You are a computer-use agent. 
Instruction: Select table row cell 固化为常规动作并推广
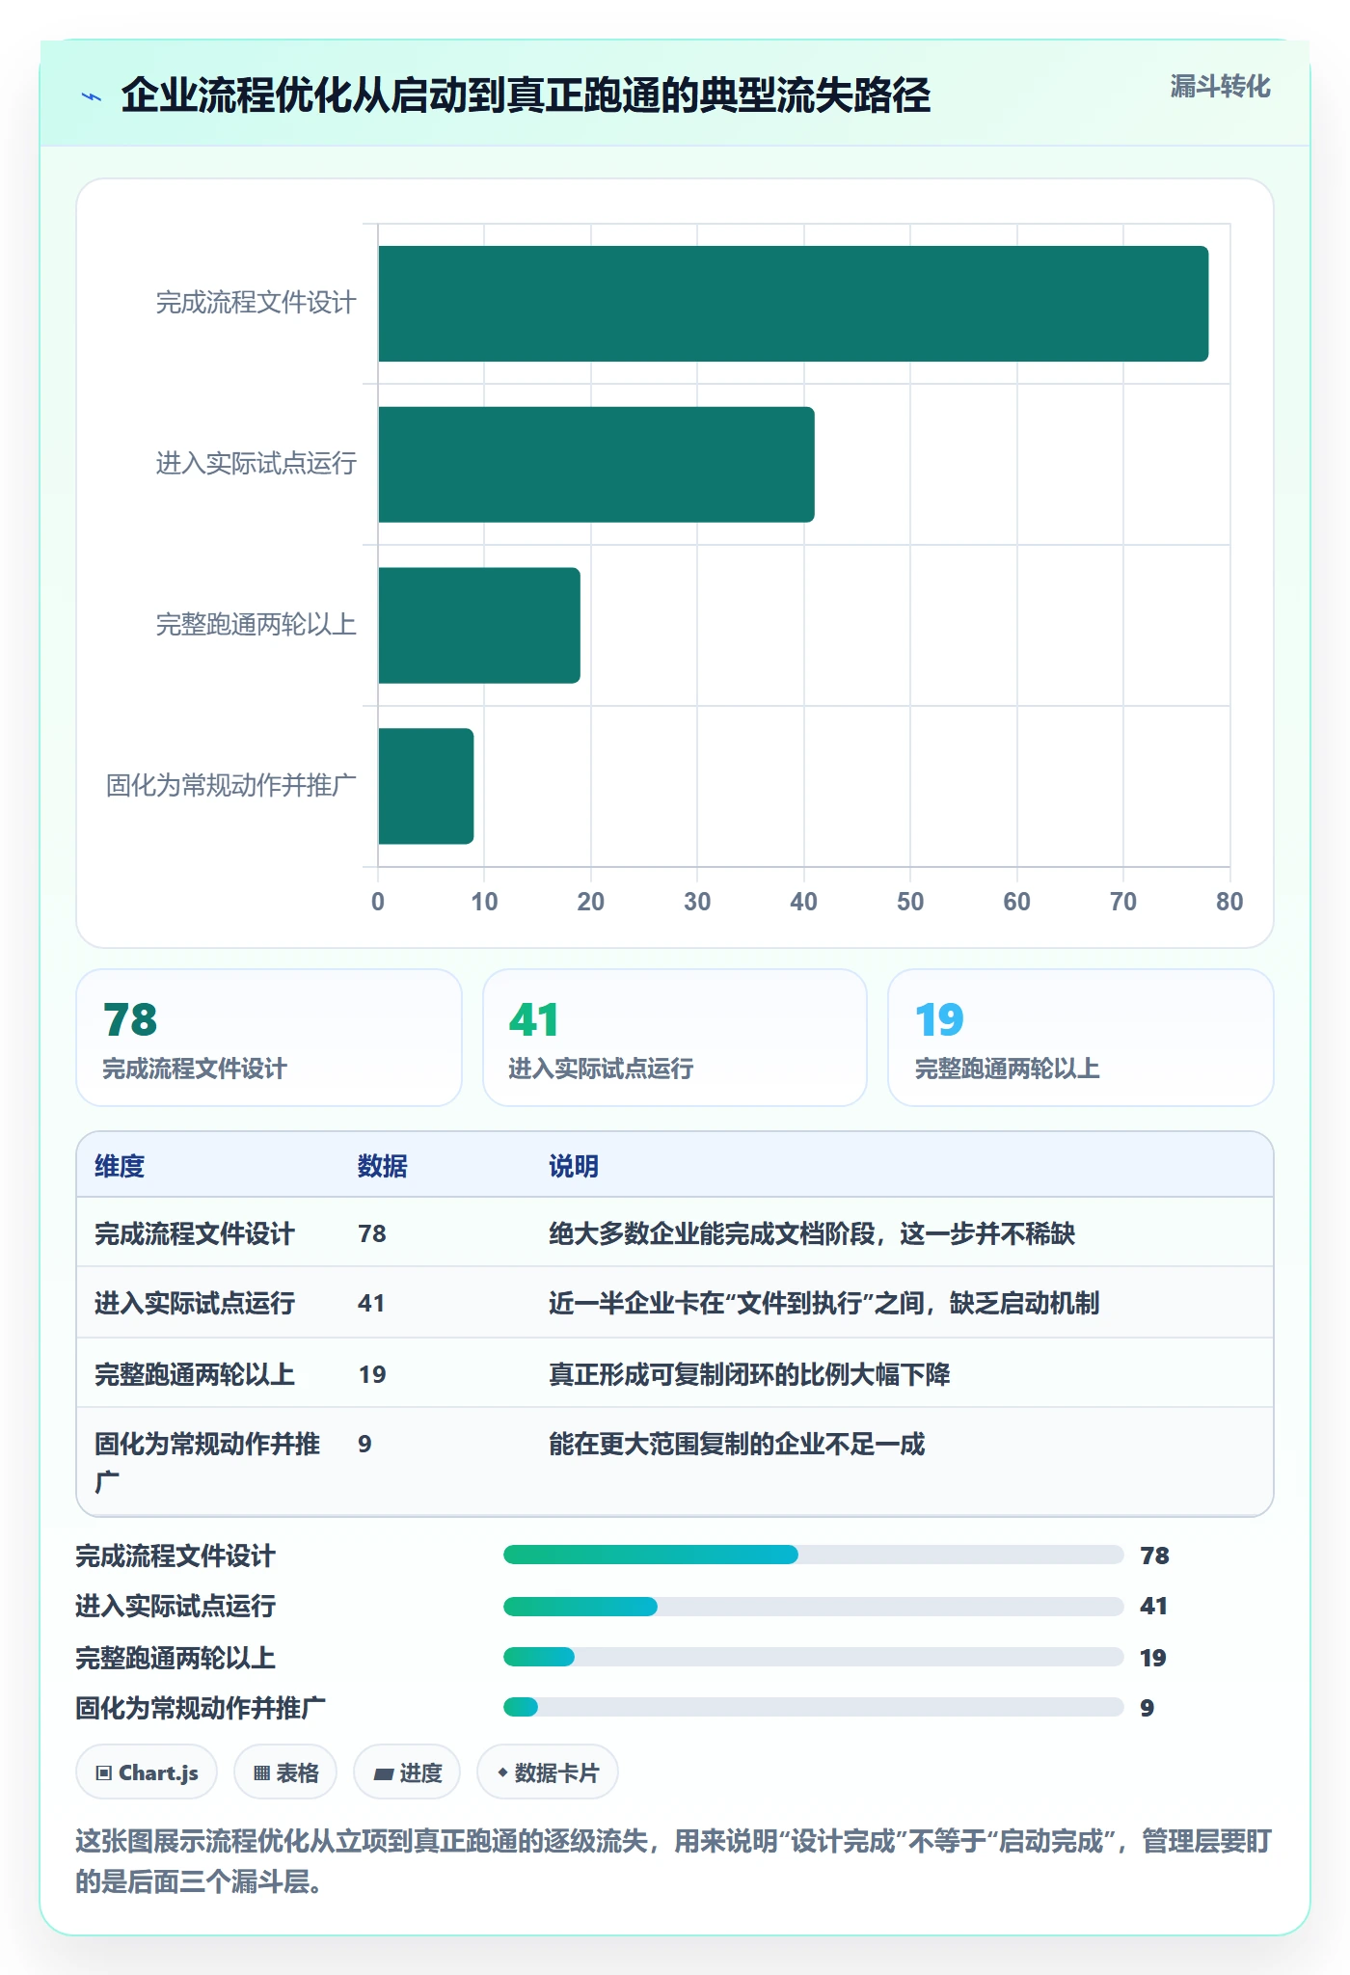click(x=207, y=1462)
